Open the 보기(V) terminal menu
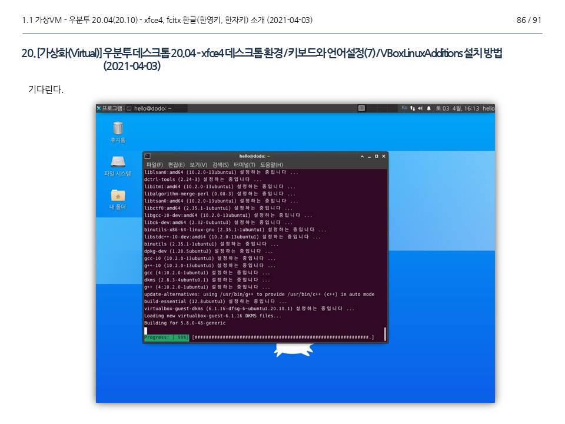Viewport: 565px width, 424px height. click(198, 164)
